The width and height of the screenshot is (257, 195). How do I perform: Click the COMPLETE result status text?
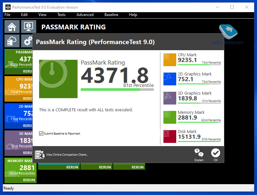point(86,110)
